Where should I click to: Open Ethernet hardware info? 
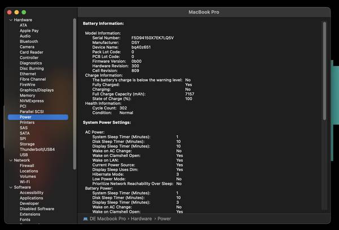[x=28, y=74]
